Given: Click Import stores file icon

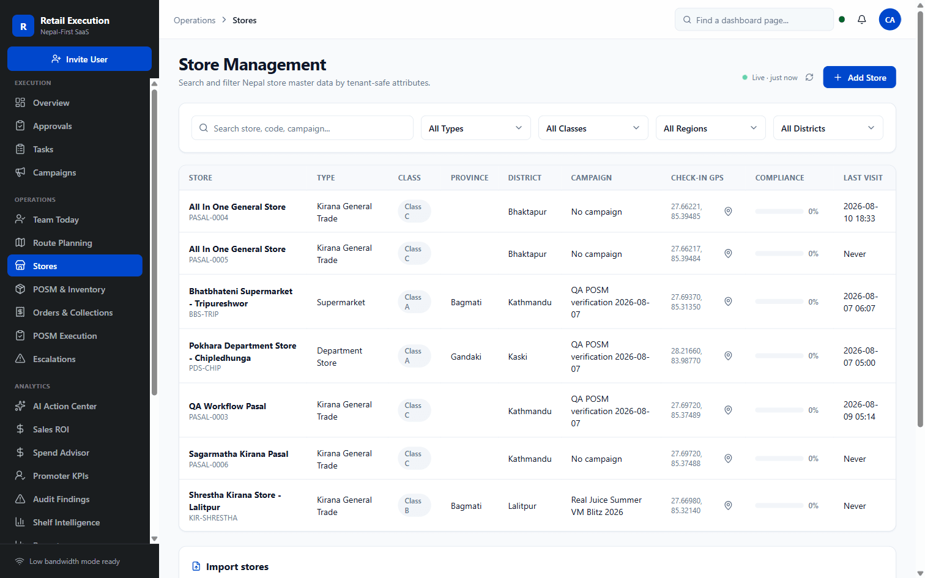Looking at the screenshot, I should (x=196, y=566).
